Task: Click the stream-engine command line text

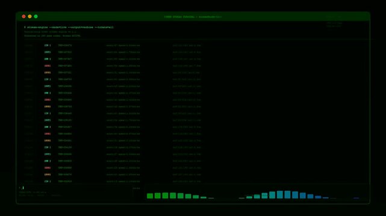Action: tap(69, 27)
